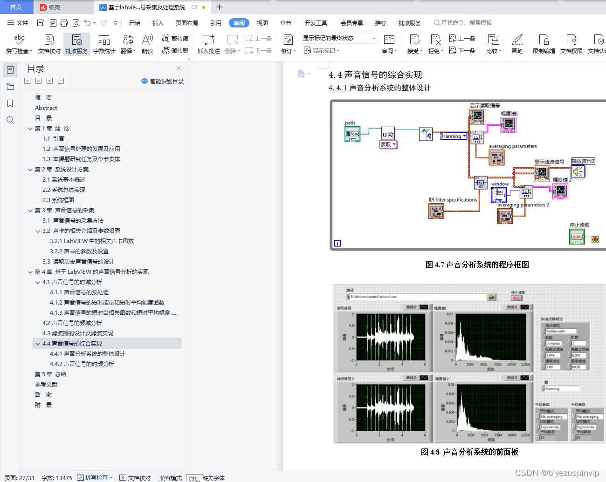
Task: Open the bookmark panel in sidebar
Action: pos(10,103)
